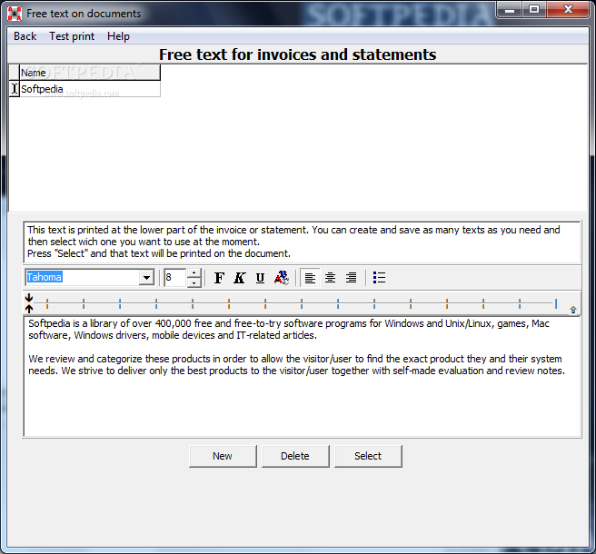Click the Select button
This screenshot has height=554, width=596.
tap(368, 456)
